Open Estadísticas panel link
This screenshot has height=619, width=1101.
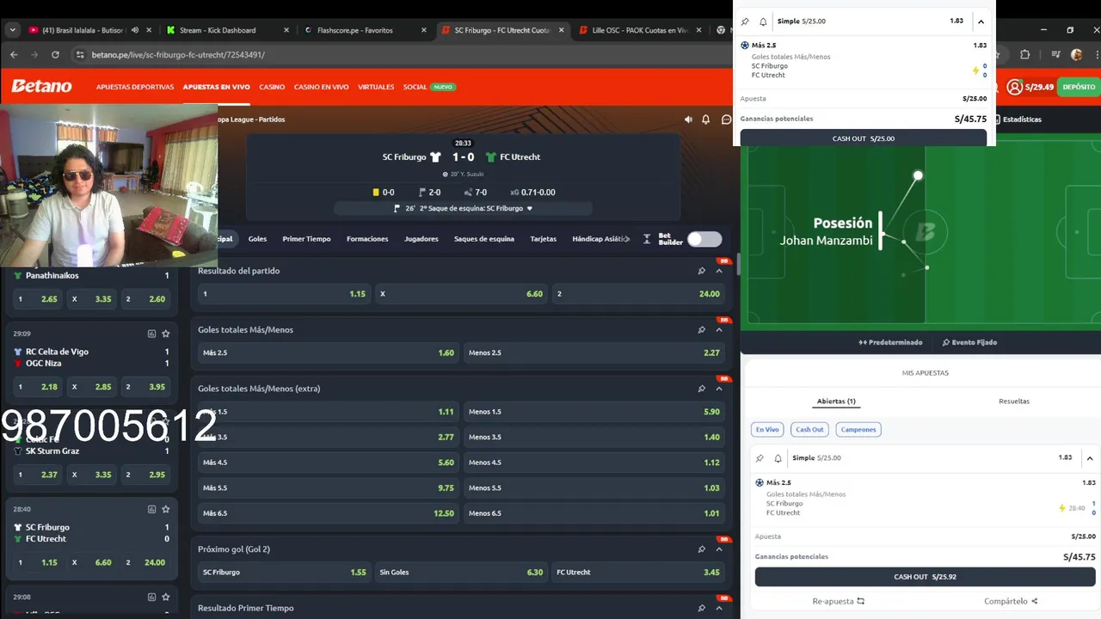click(1018, 120)
